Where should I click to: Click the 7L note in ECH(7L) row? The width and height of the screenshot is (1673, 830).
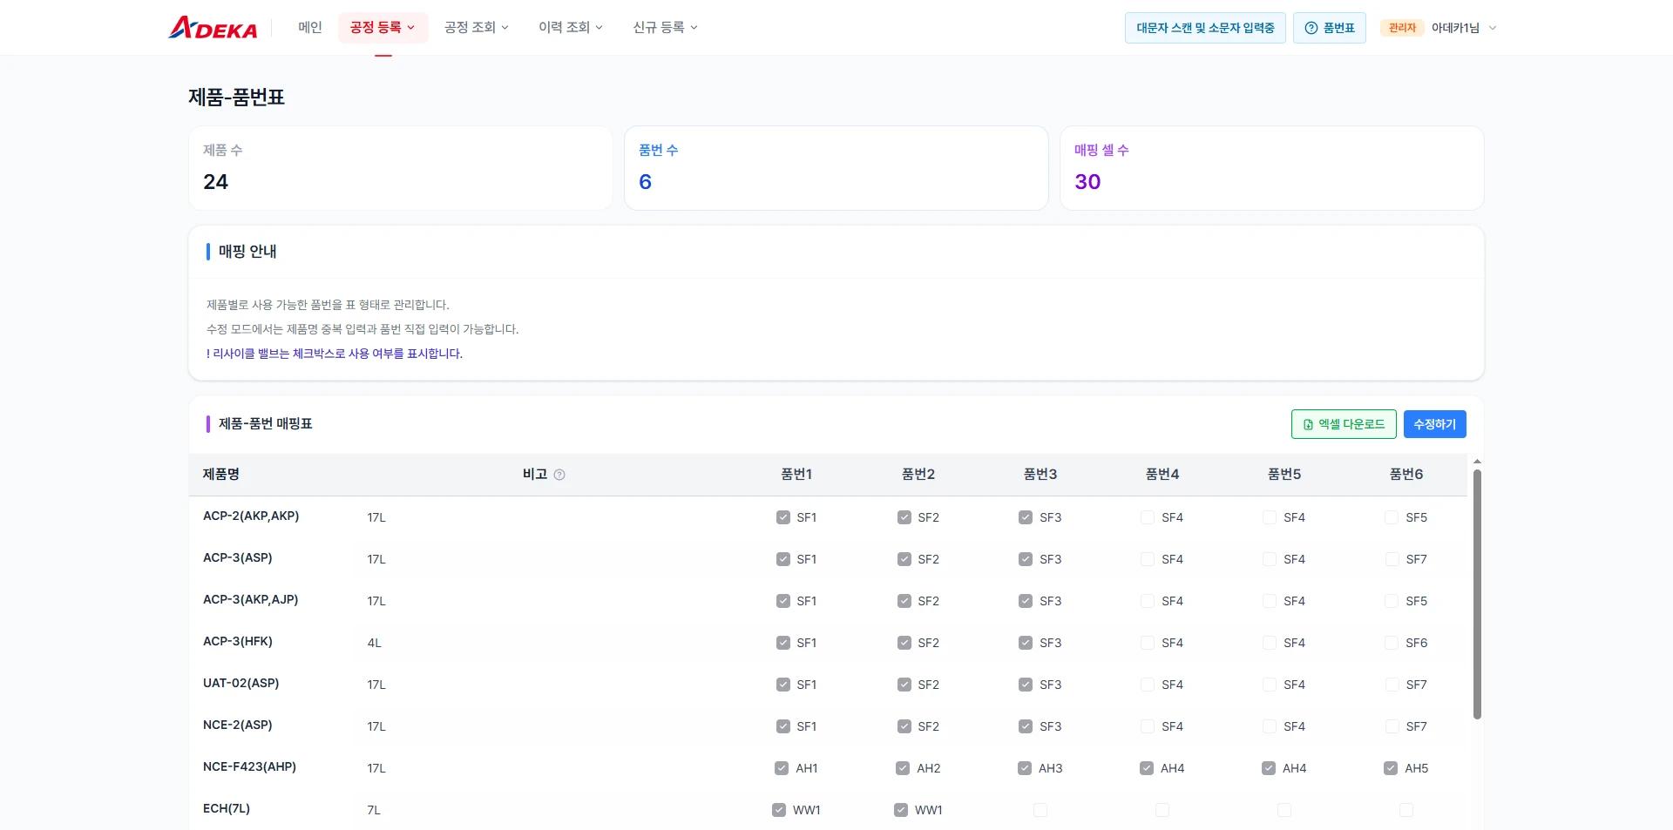tap(374, 810)
